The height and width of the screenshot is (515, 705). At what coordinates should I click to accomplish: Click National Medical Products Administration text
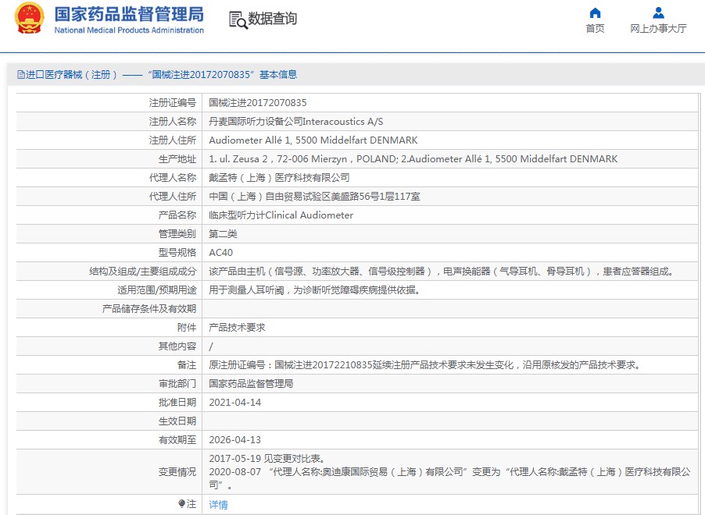[x=129, y=30]
